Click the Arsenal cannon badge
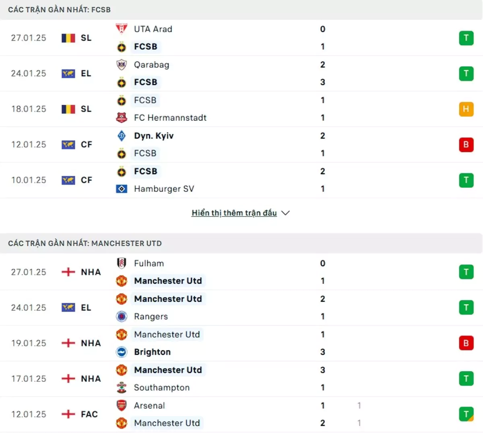Viewport: 483px width, 433px height. coord(122,405)
